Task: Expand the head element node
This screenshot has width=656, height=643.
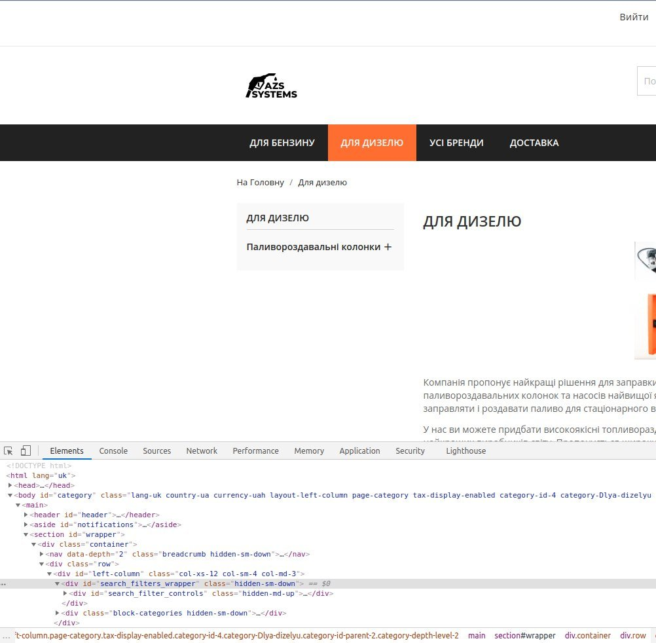Action: pos(10,485)
